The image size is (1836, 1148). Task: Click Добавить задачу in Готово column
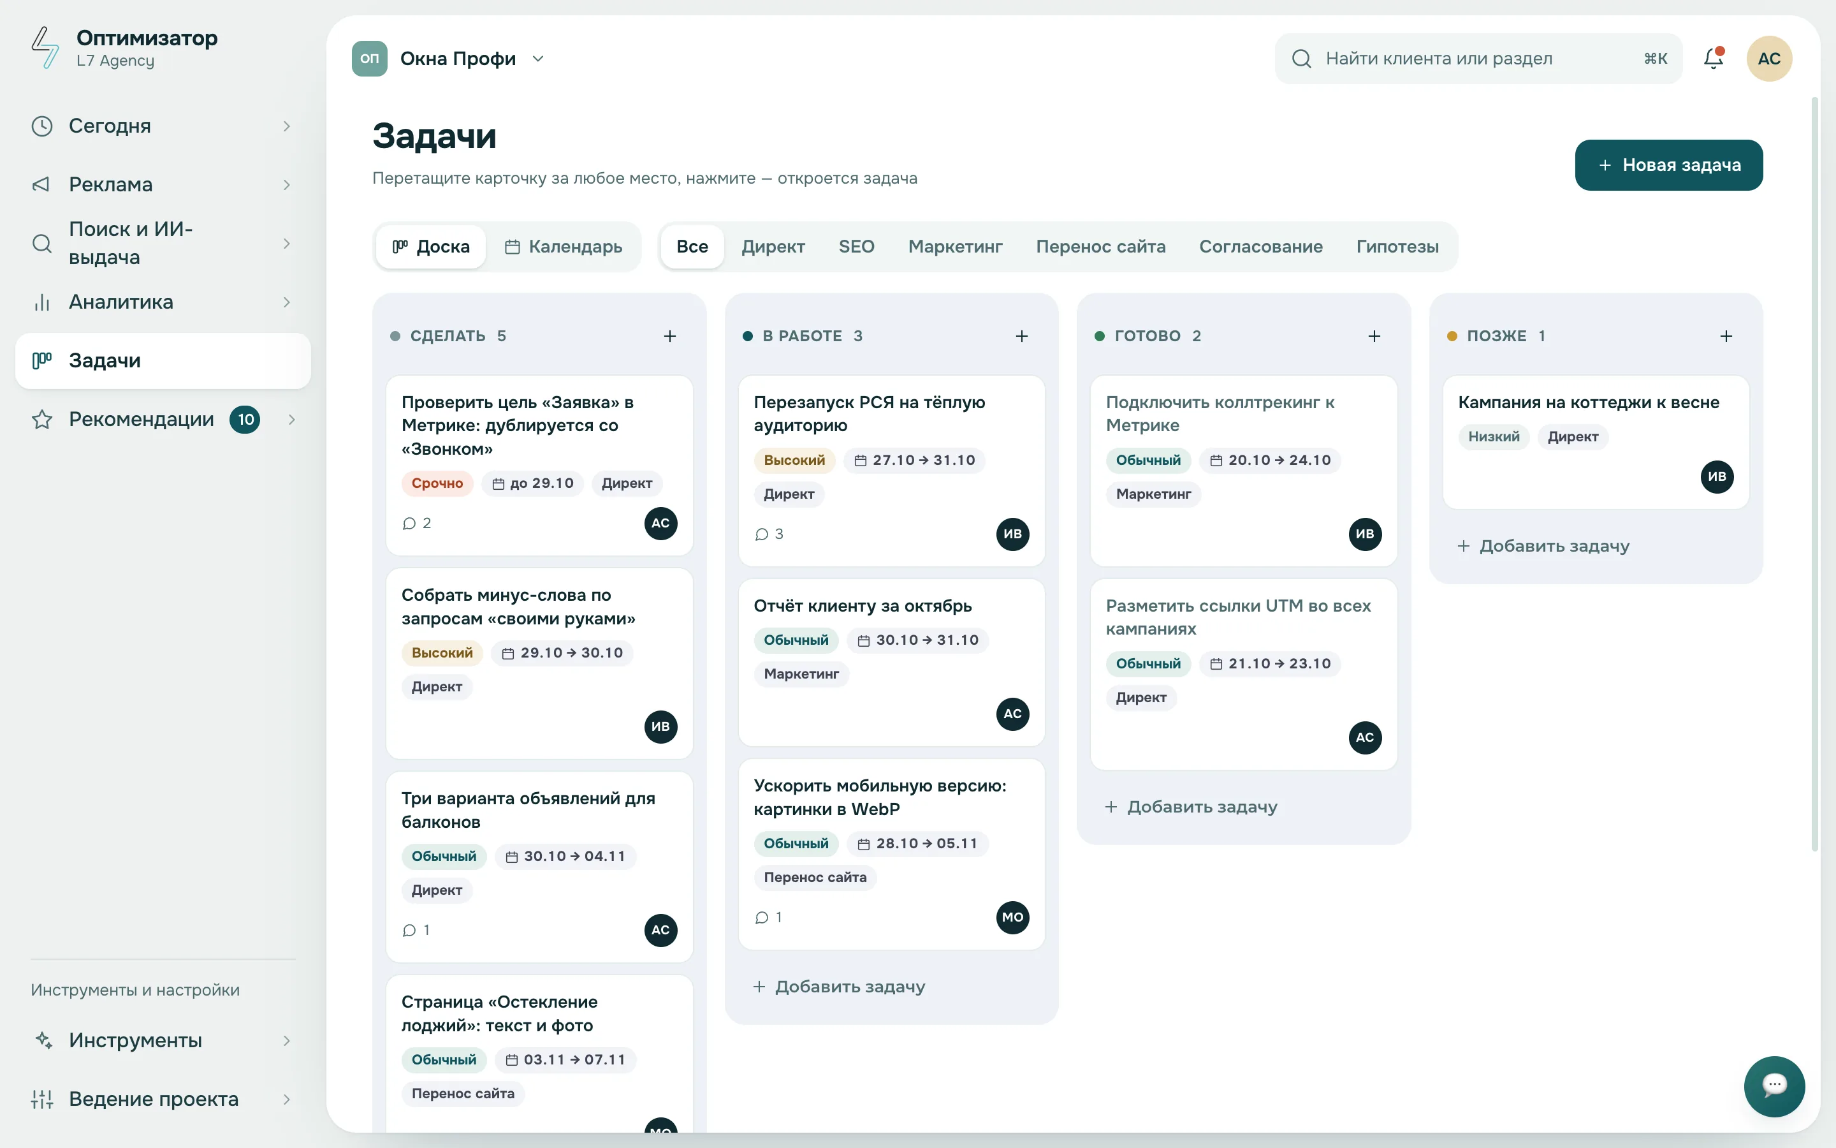coord(1190,806)
